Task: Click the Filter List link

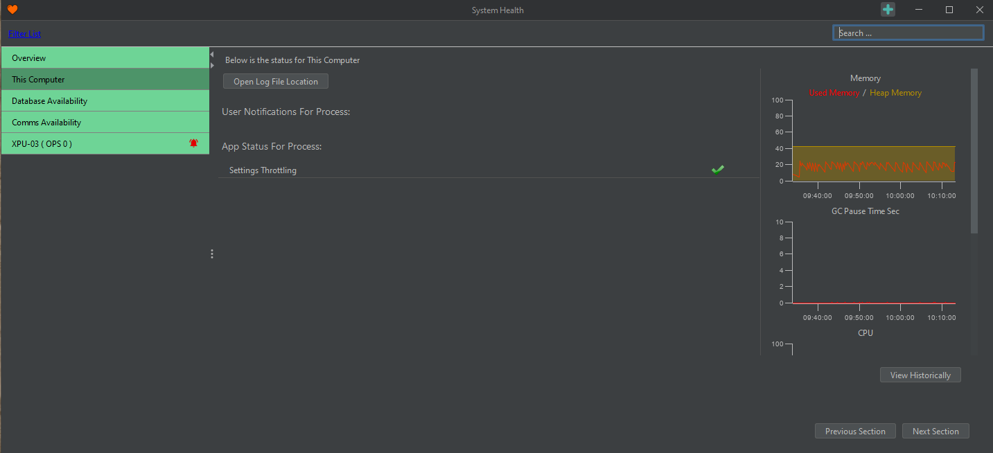Action: 25,34
